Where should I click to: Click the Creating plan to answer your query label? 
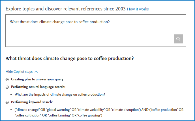point(37,80)
